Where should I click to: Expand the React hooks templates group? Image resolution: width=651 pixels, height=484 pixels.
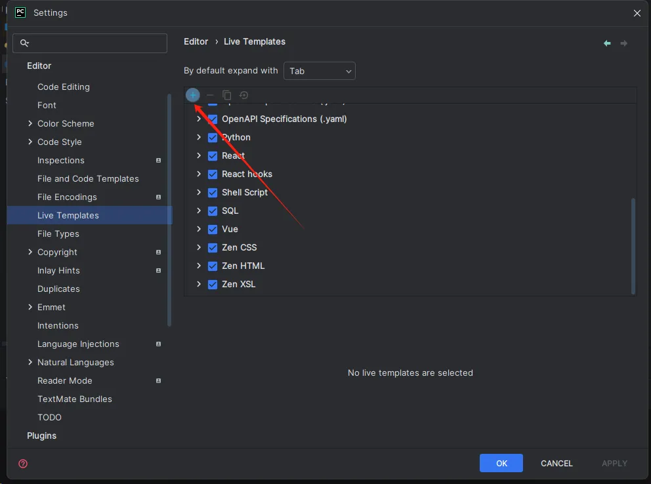click(199, 174)
